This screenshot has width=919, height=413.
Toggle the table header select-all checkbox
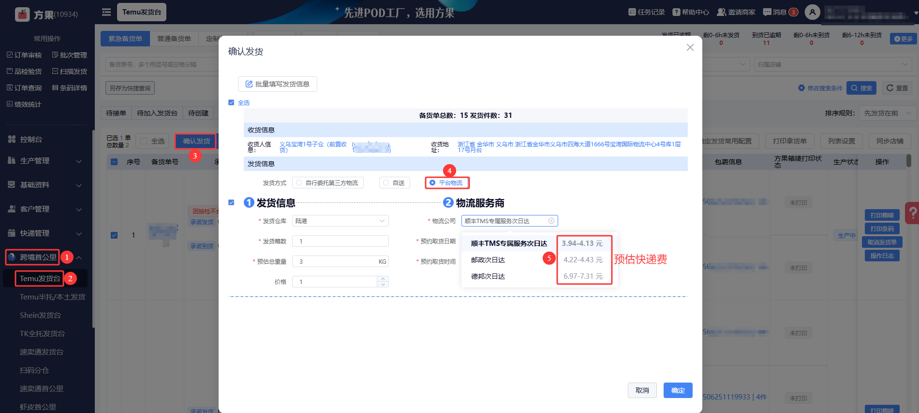(114, 162)
